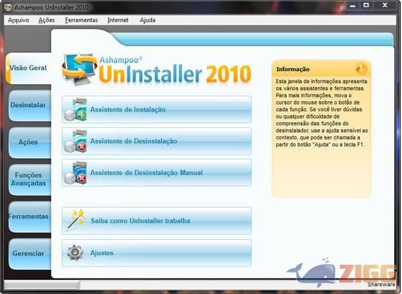The width and height of the screenshot is (402, 294).
Task: Start Assistente de Desinstalação Manual
Action: pos(157,173)
